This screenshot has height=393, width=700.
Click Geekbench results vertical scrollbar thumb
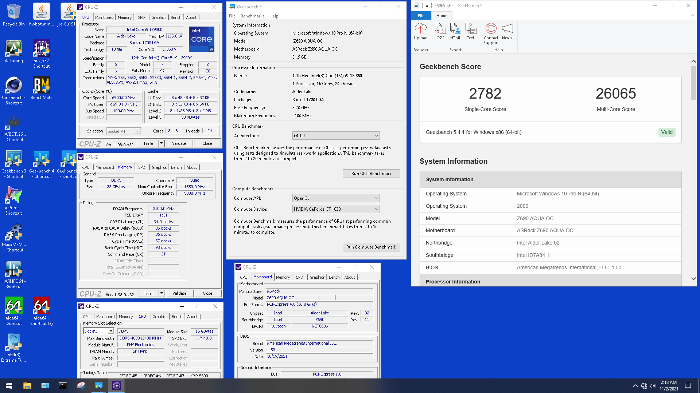693,83
